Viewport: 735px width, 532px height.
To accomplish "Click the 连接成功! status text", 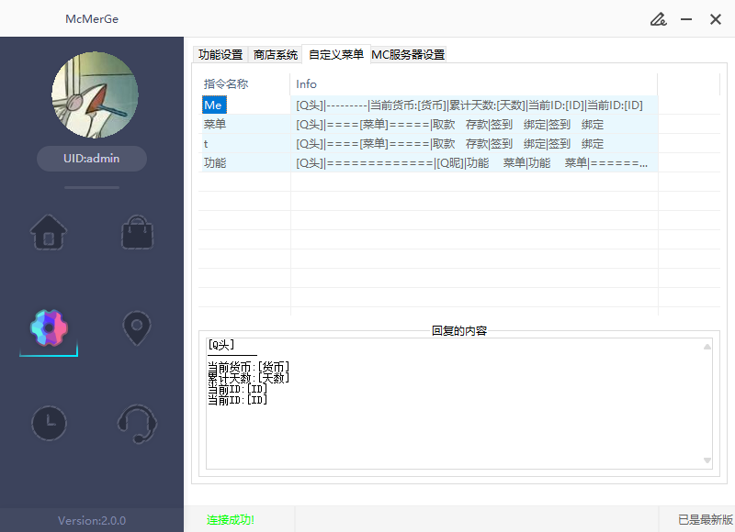I will point(231,520).
